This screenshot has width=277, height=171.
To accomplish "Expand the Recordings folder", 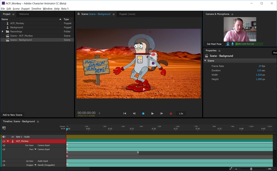I will pos(2,31).
